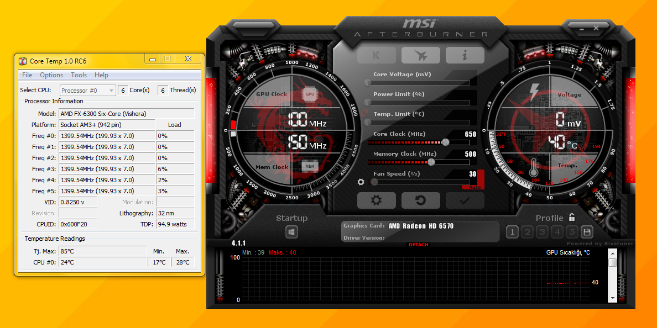This screenshot has width=657, height=328.
Task: Click the Power Limit slider
Action: click(419, 103)
